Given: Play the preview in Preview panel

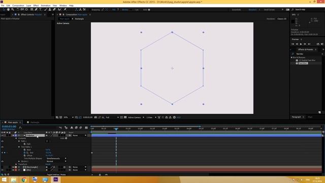Looking at the screenshot, I should pyautogui.click(x=301, y=44).
